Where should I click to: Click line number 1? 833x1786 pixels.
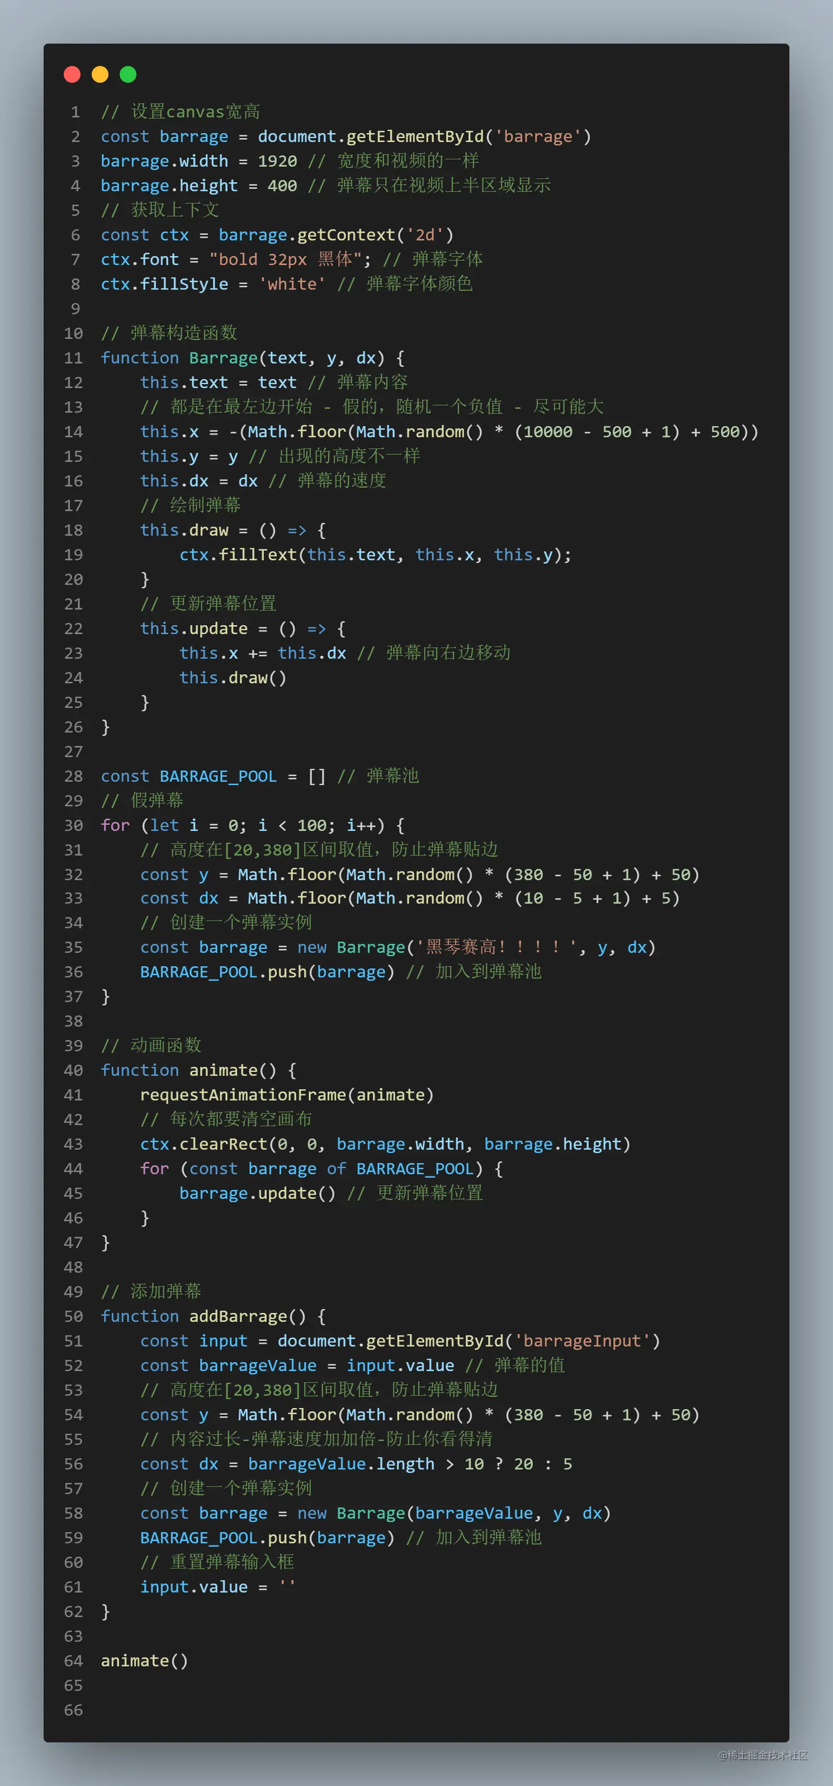(75, 112)
